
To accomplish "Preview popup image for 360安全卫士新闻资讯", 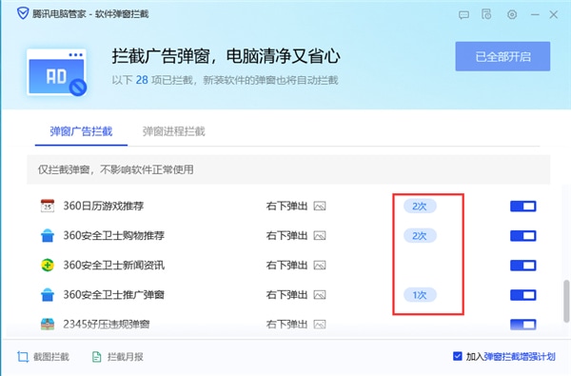I will [x=320, y=266].
